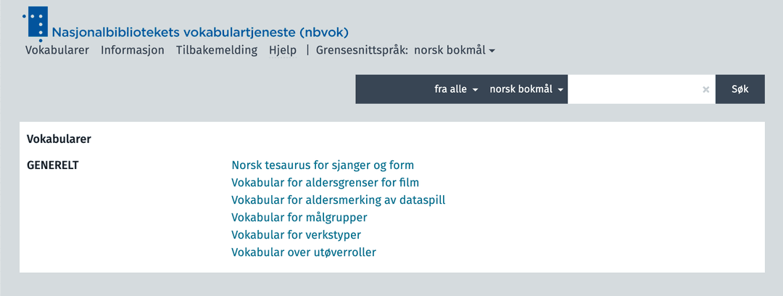This screenshot has width=783, height=296.
Task: Open the search language 'norsk bokmål' dropdown
Action: pyautogui.click(x=526, y=89)
